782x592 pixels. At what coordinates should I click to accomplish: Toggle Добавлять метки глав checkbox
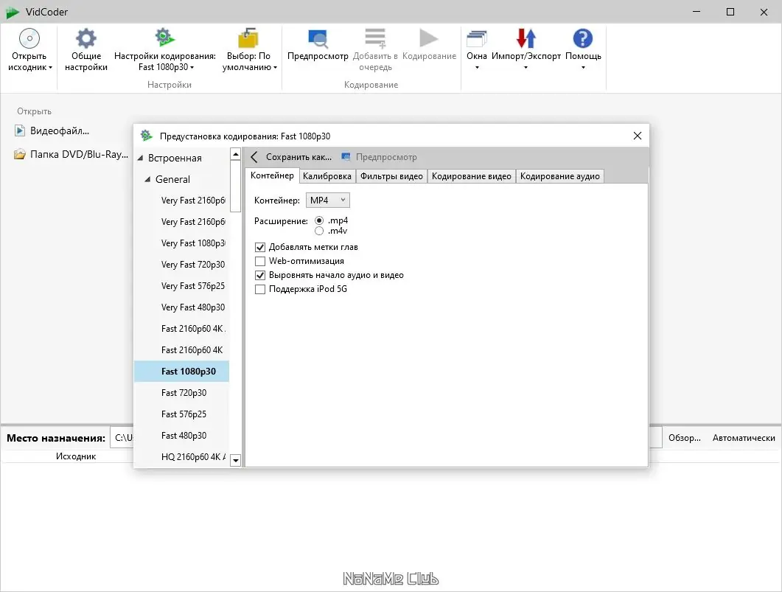pos(260,248)
